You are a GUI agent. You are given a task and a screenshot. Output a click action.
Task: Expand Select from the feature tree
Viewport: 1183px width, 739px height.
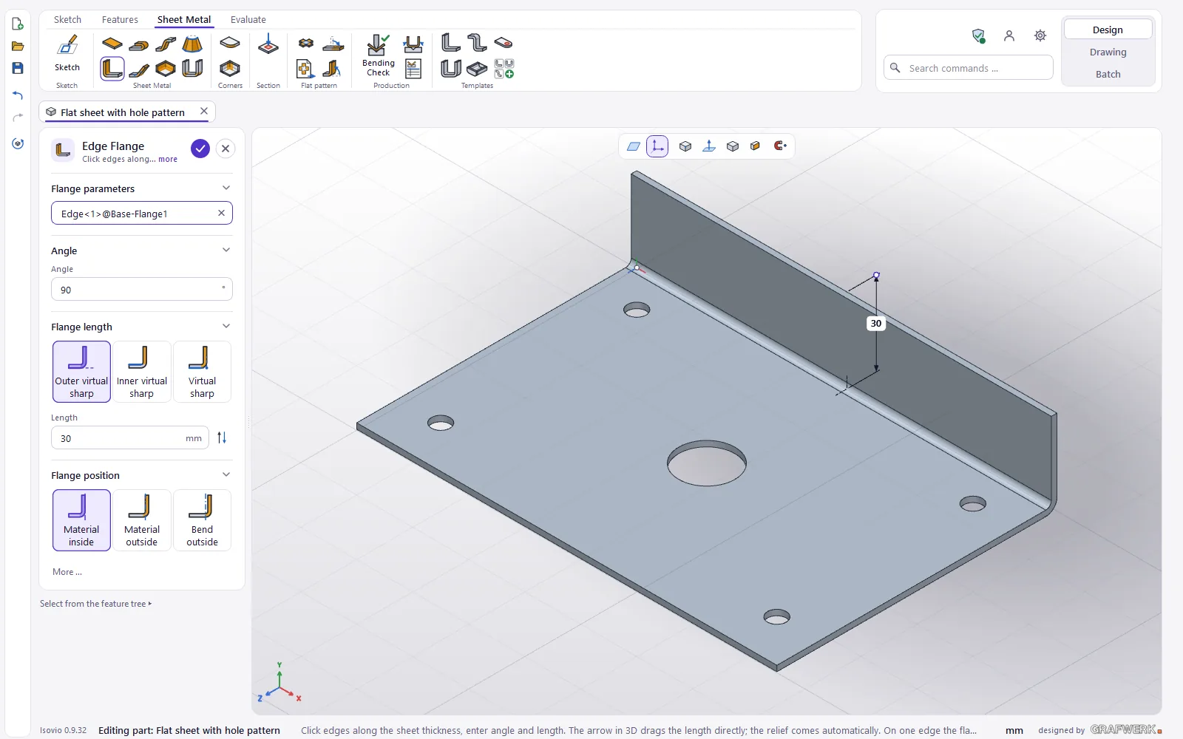tap(96, 604)
